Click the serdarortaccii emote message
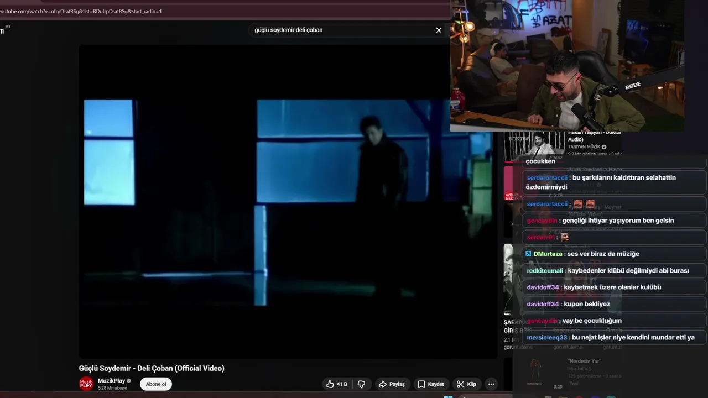The width and height of the screenshot is (708, 398). [x=614, y=204]
